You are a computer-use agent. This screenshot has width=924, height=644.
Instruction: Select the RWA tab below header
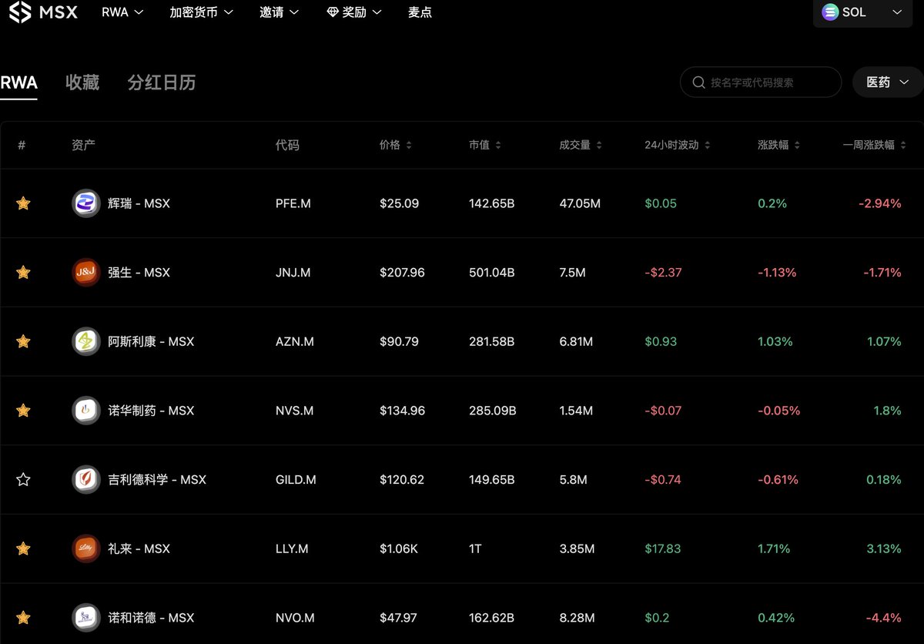pos(18,82)
